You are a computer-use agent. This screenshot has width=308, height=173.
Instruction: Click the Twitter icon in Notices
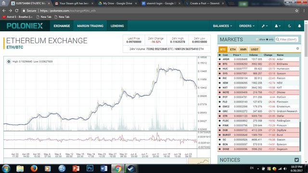pyautogui.click(x=296, y=160)
